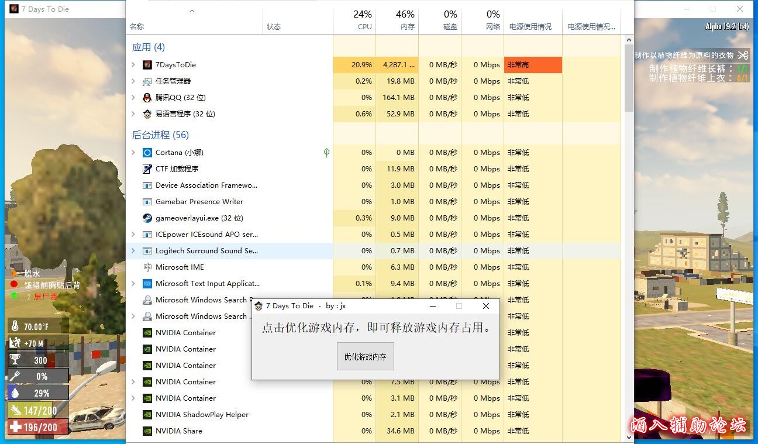758x444 pixels.
Task: Click the Logitech Surround Sound icon
Action: coord(147,251)
